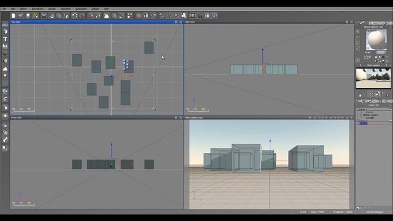393x221 pixels.
Task: Select the Text tool in left toolbar
Action: click(5, 39)
